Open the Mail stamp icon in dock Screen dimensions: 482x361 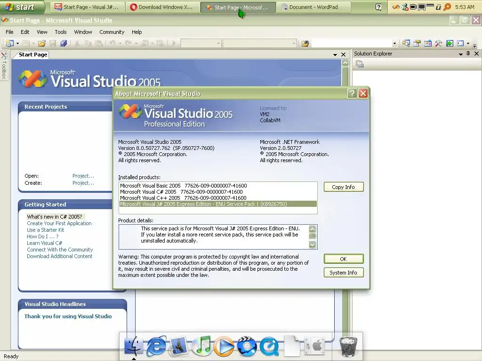pyautogui.click(x=178, y=346)
